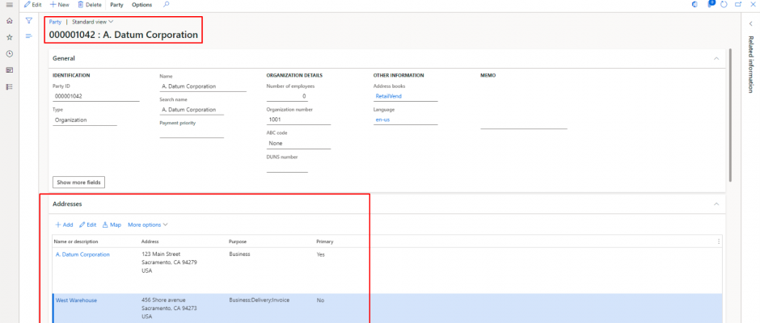760x323 pixels.
Task: Go to the Home icon in sidebar
Action: (9, 21)
